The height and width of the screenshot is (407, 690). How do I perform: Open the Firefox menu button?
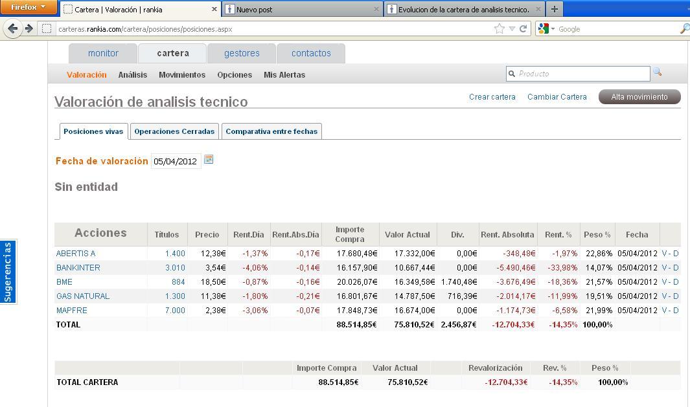pos(28,7)
